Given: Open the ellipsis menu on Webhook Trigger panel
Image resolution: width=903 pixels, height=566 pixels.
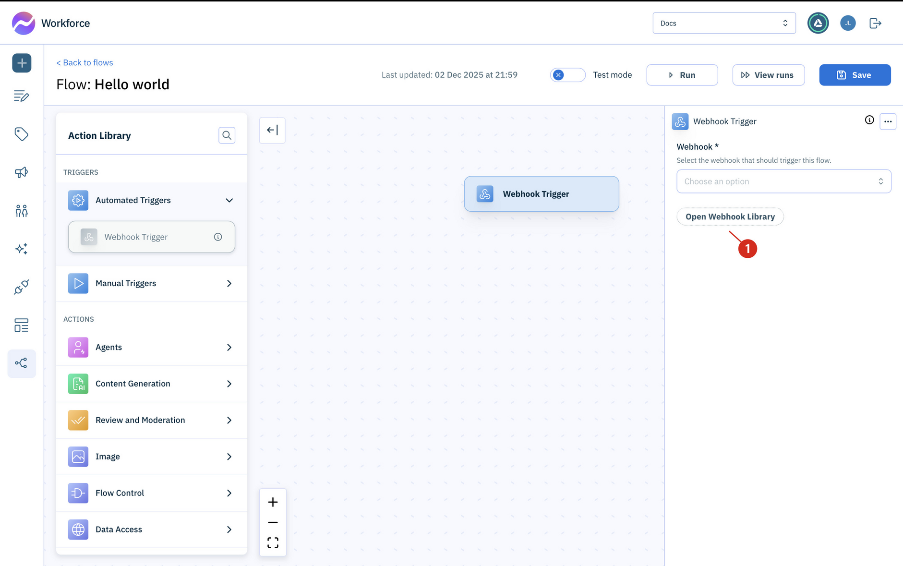Looking at the screenshot, I should [888, 121].
